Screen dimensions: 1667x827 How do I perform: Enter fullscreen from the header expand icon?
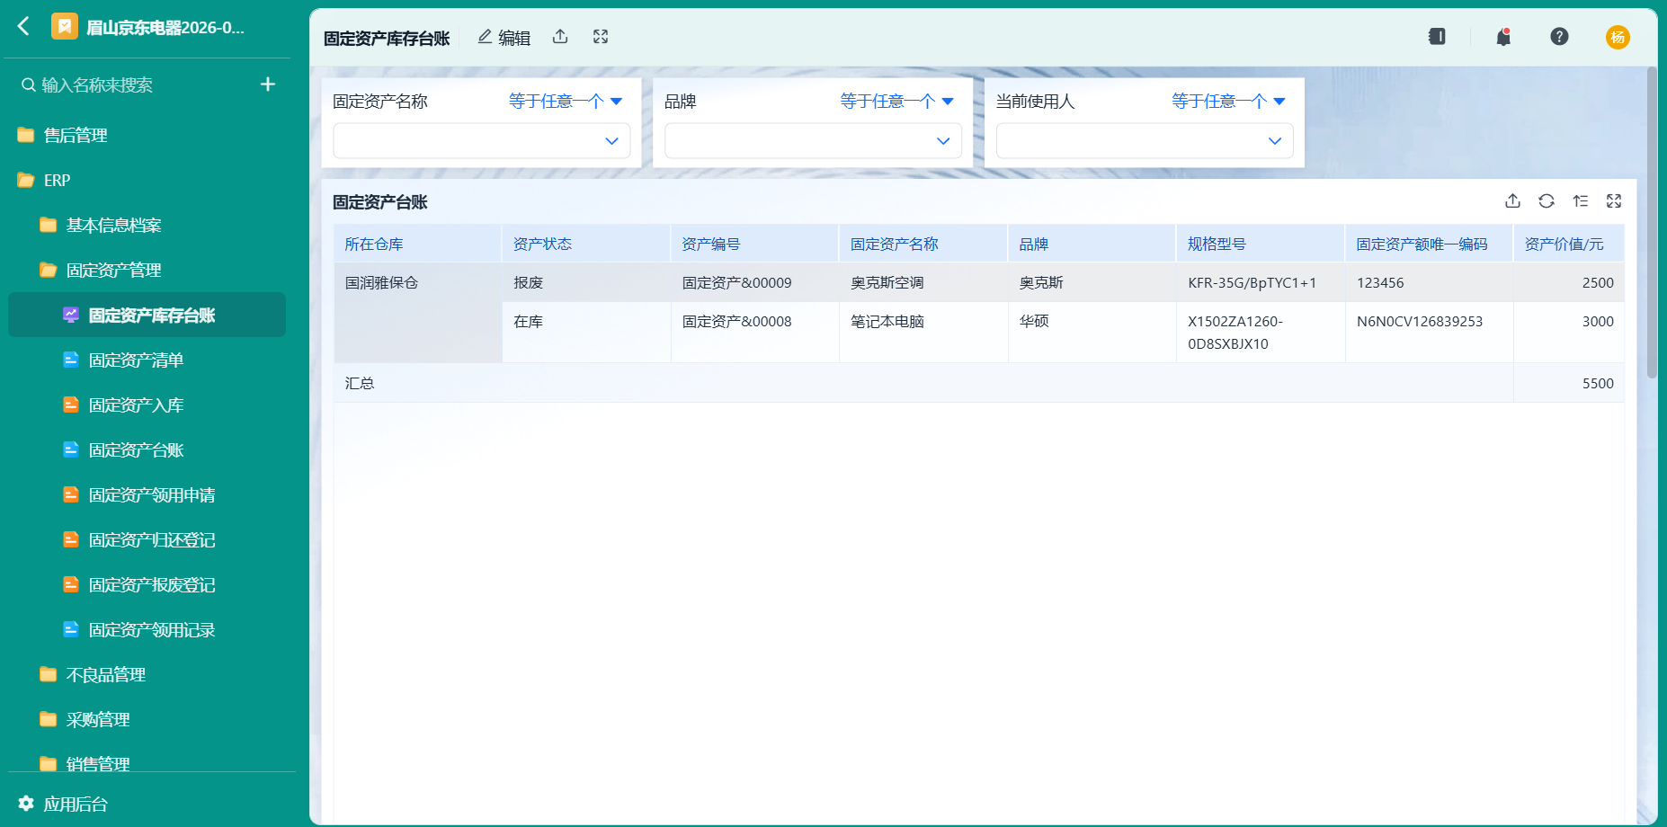pyautogui.click(x=601, y=37)
